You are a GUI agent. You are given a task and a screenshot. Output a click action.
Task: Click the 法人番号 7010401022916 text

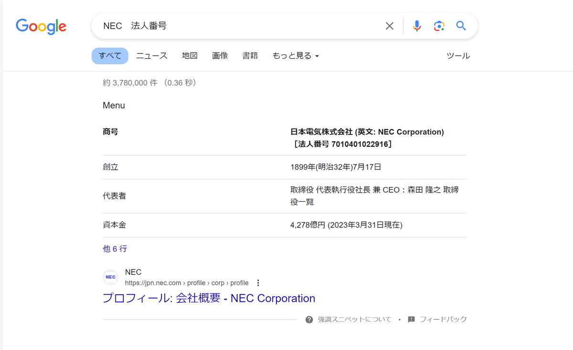tap(343, 144)
